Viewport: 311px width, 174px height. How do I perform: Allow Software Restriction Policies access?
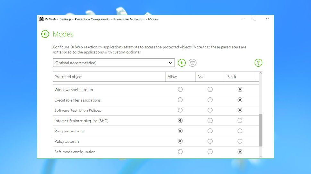(x=180, y=110)
